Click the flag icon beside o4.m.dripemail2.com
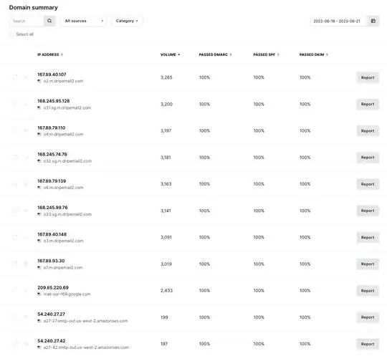387x356 pixels. pyautogui.click(x=39, y=134)
